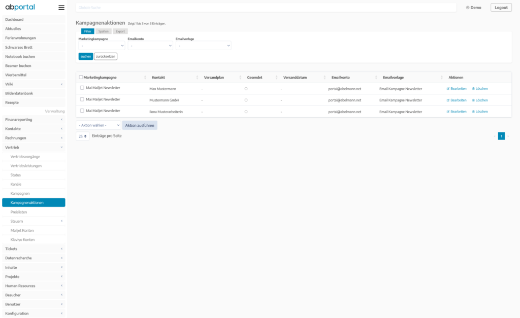Open the Emailvorlage filter dropdown
Screen dimensions: 520x318
coord(203,46)
